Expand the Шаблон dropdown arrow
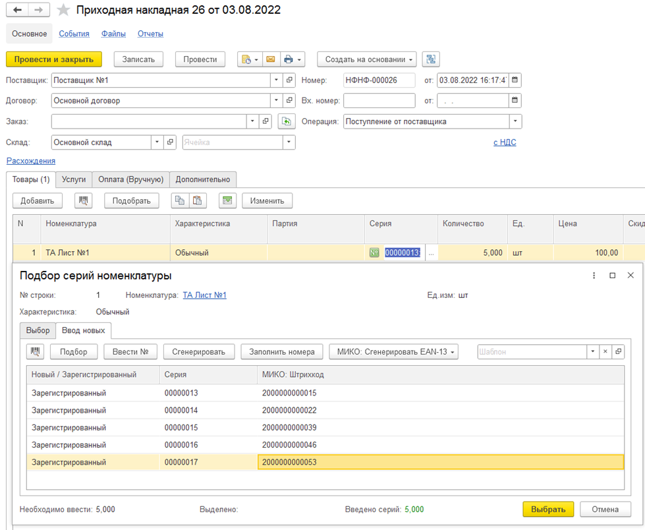This screenshot has height=530, width=645. point(592,351)
